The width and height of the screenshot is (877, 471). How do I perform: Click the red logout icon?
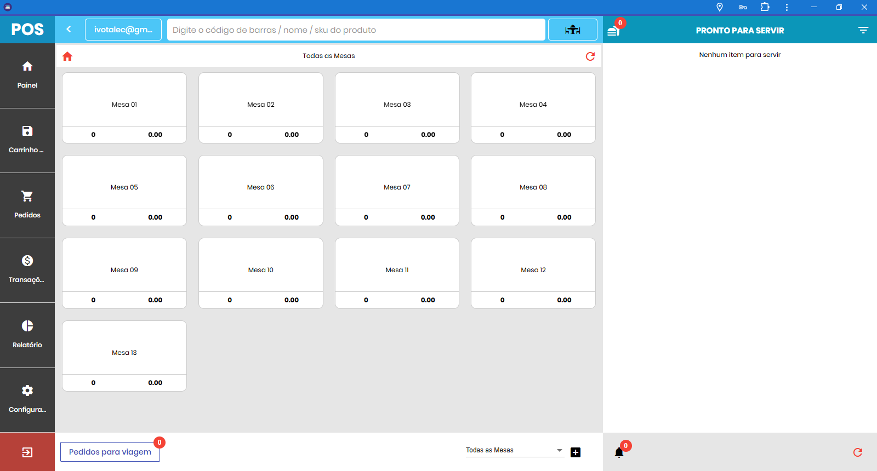pyautogui.click(x=27, y=452)
